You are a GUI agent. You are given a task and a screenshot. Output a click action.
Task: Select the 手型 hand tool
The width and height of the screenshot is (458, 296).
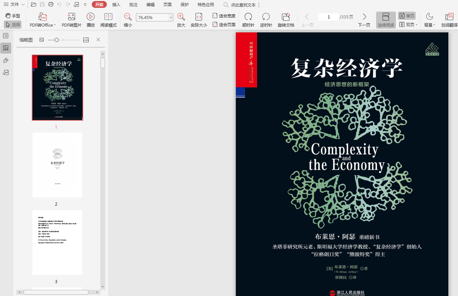pyautogui.click(x=13, y=16)
